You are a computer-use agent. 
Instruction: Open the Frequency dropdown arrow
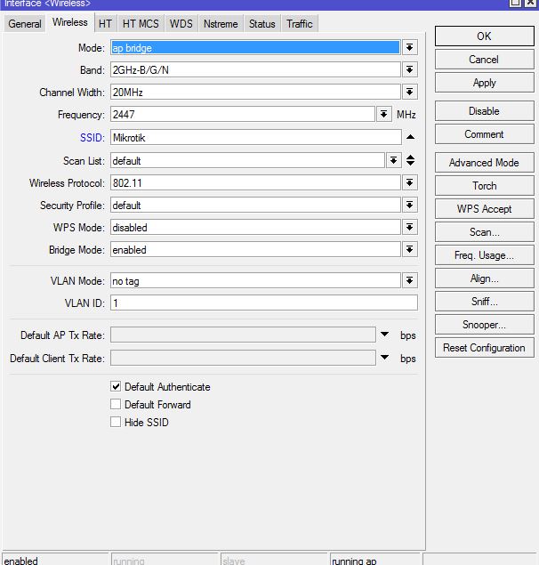pyautogui.click(x=384, y=115)
